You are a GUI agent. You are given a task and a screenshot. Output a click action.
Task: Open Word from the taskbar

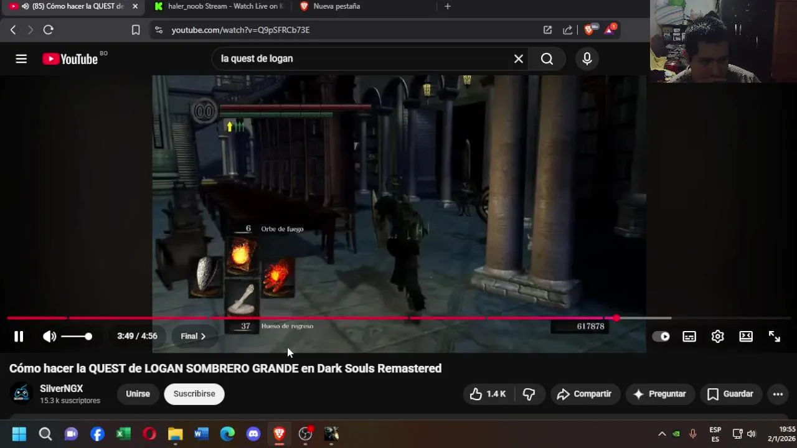tap(201, 434)
